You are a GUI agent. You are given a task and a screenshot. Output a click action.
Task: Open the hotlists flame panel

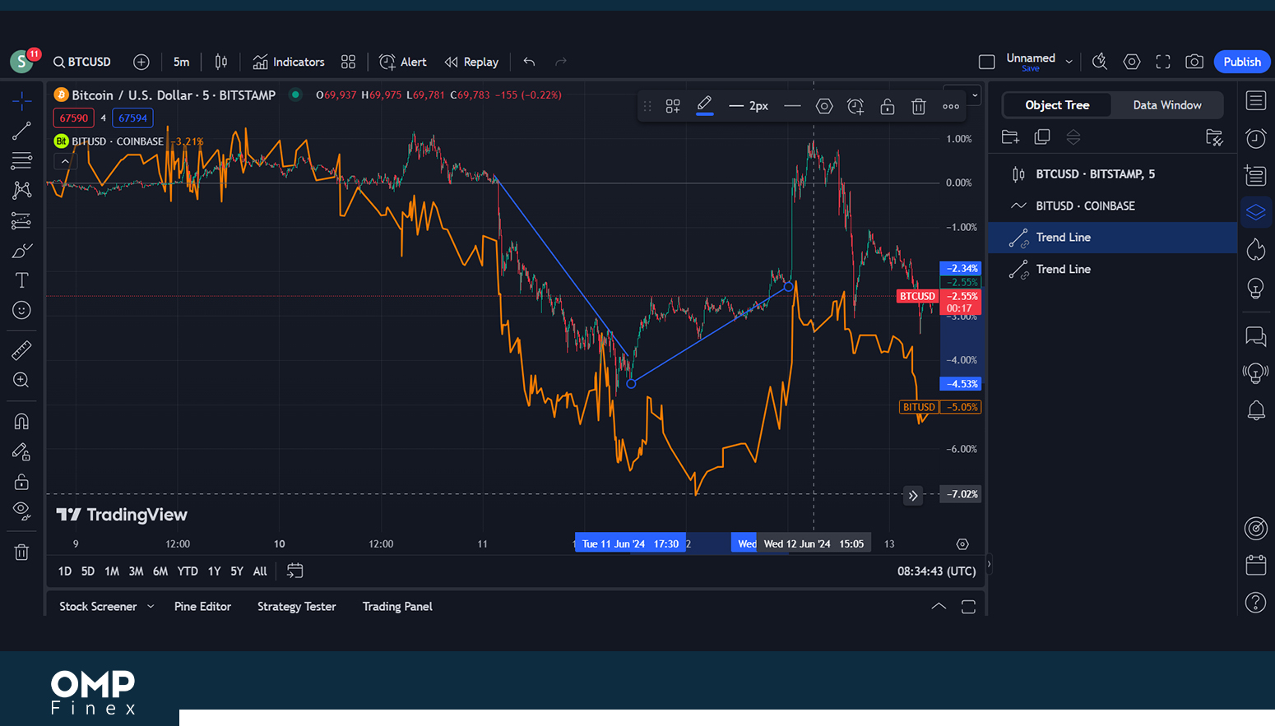1255,249
